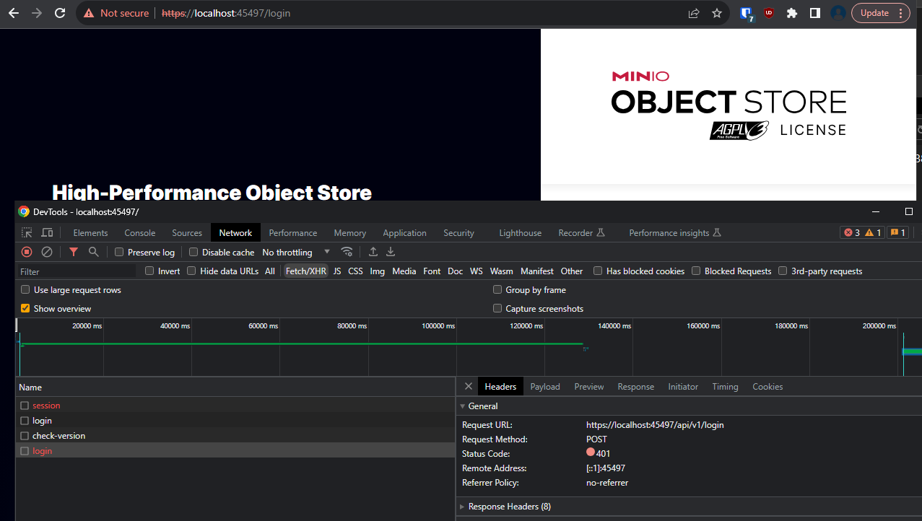Stop recording network log
This screenshot has height=521, width=922.
point(26,252)
